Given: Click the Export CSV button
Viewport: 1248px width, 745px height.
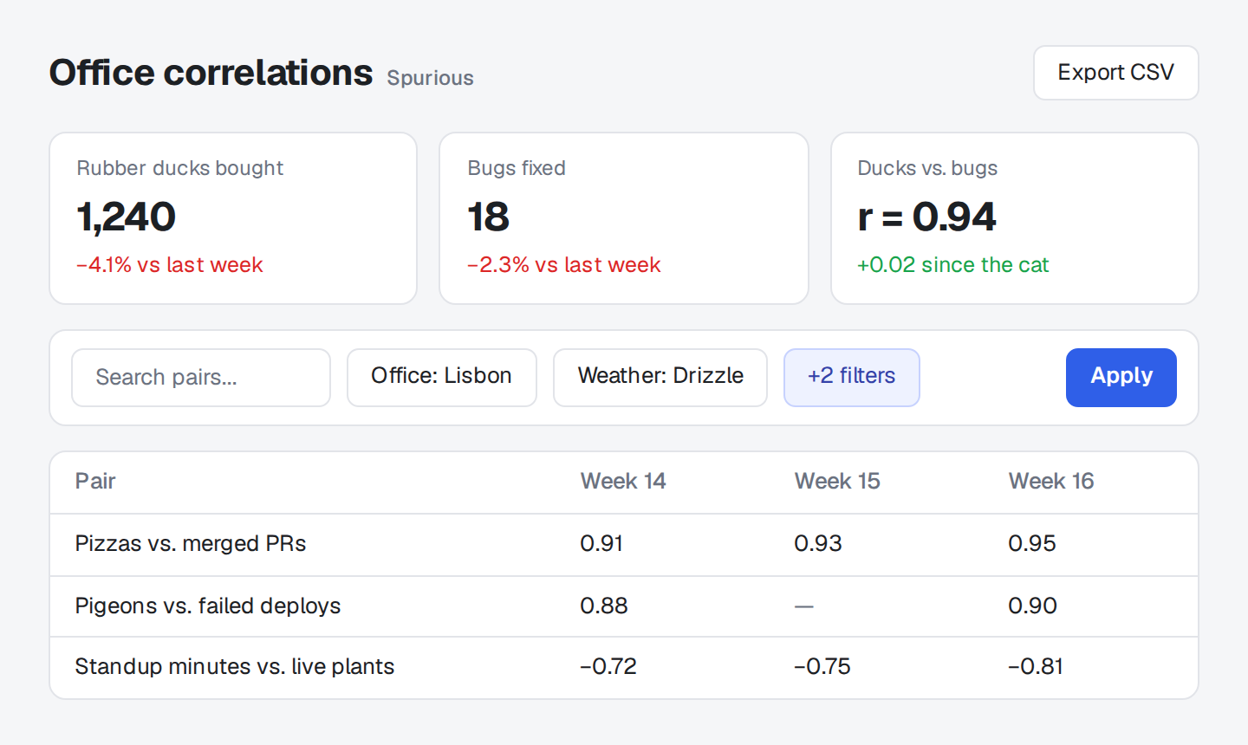Looking at the screenshot, I should click(x=1115, y=73).
